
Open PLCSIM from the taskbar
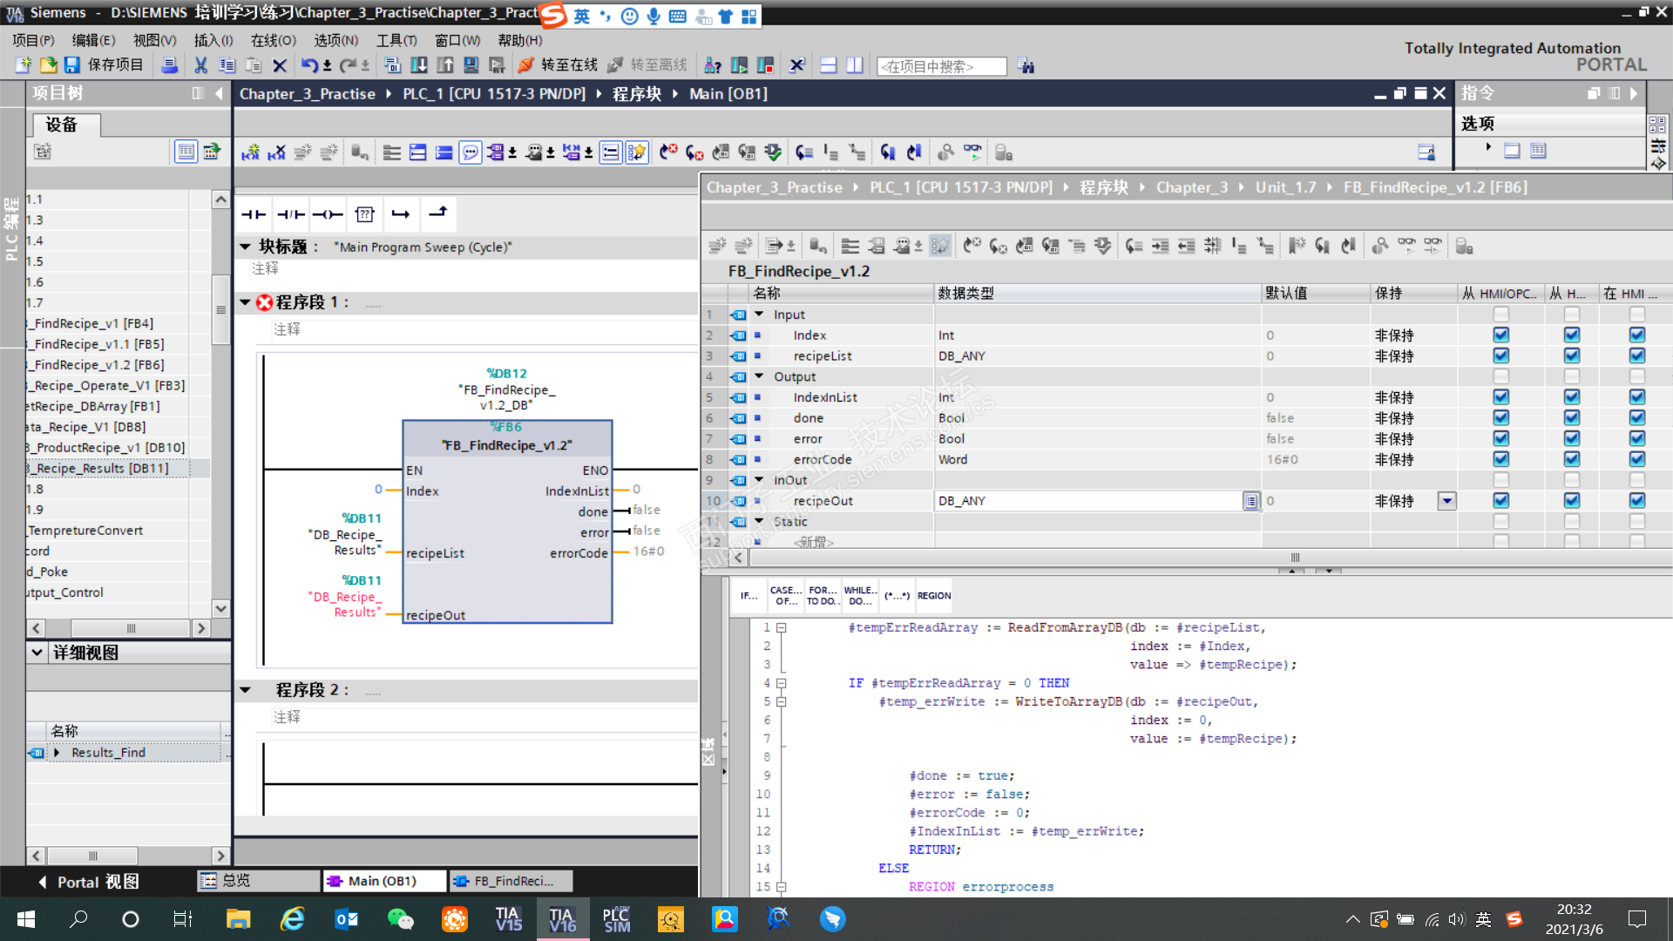pyautogui.click(x=617, y=919)
